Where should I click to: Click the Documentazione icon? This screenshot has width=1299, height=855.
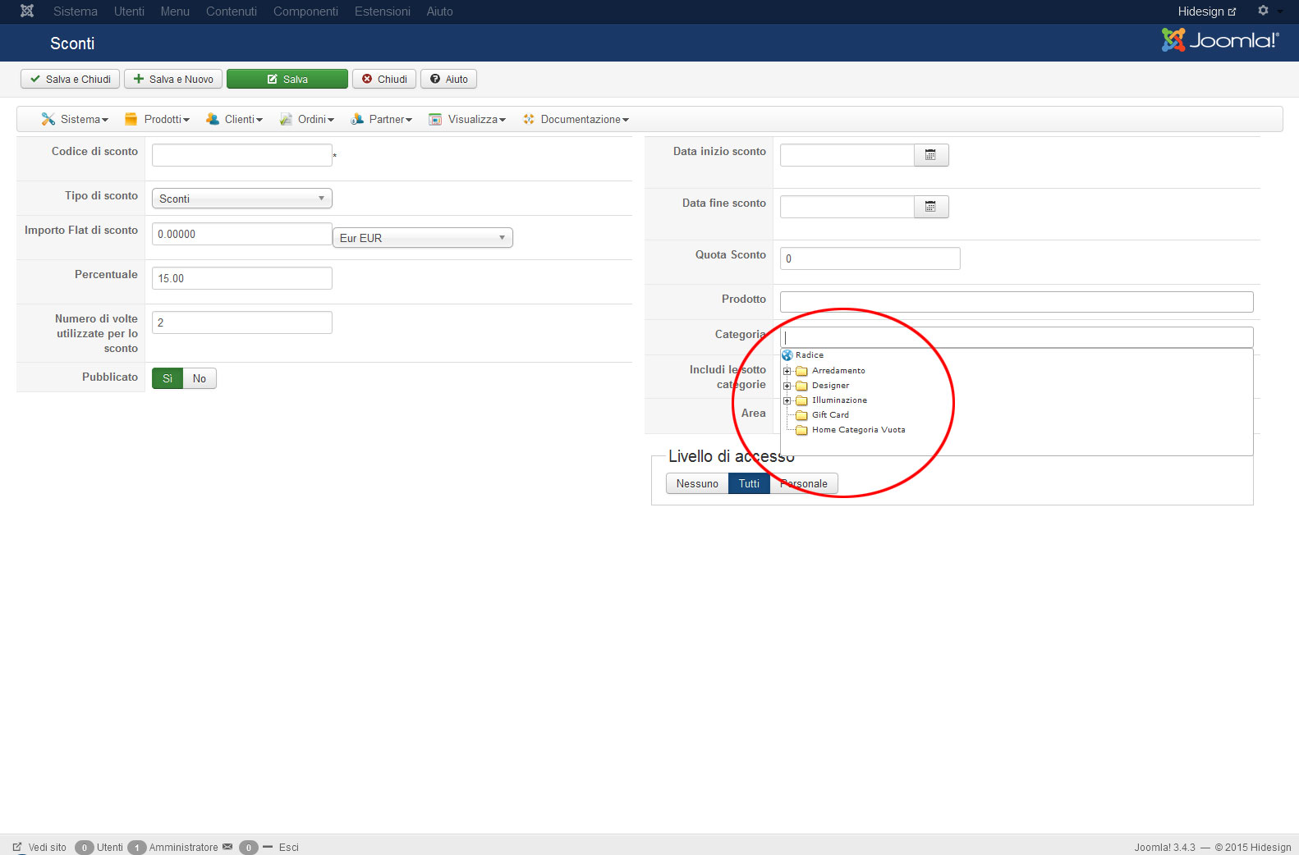(529, 119)
